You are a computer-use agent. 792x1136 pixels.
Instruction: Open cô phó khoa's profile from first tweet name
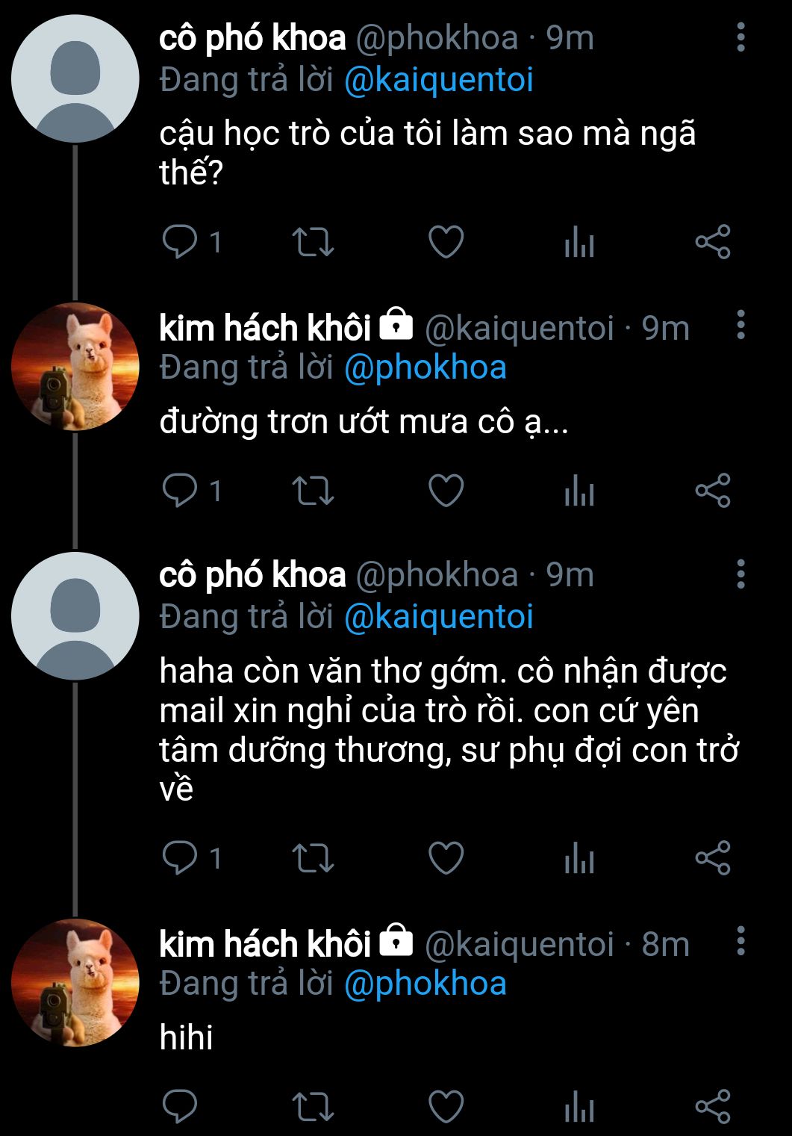[x=252, y=38]
